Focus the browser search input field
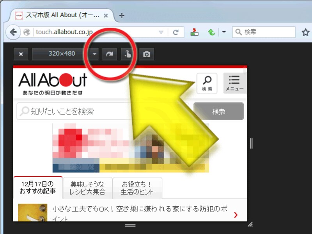312x234 pixels. click(263, 32)
